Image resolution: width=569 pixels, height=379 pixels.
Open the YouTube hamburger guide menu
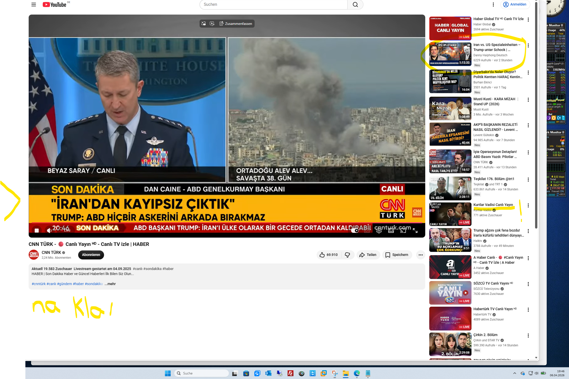(34, 5)
